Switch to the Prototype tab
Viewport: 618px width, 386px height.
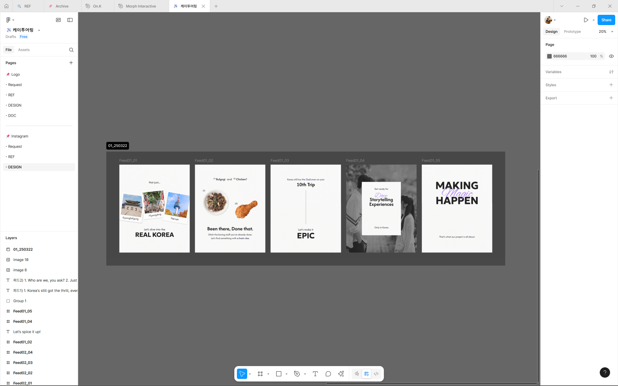(x=572, y=32)
